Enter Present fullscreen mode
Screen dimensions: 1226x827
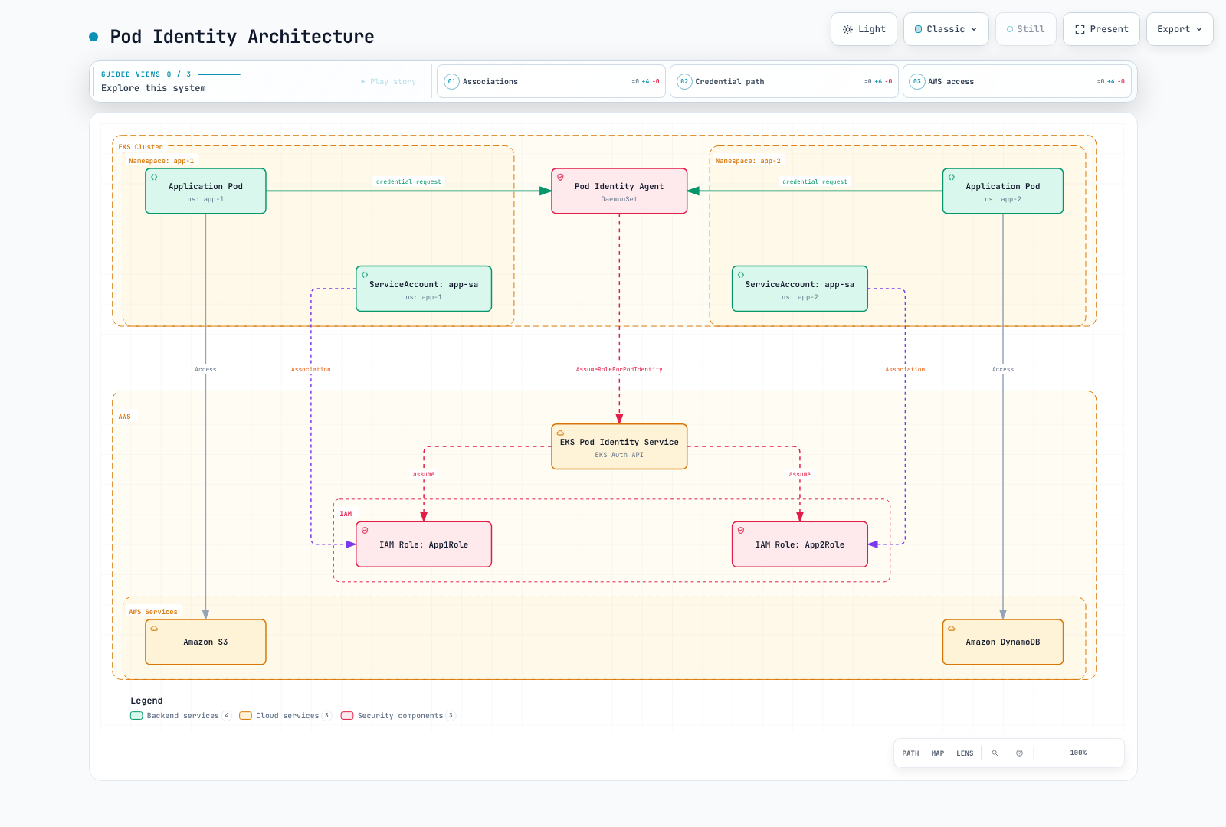(1101, 29)
